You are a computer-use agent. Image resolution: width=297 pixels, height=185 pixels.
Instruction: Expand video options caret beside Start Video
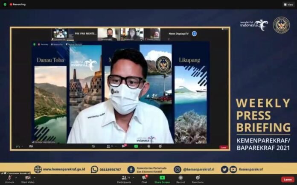[35, 178]
